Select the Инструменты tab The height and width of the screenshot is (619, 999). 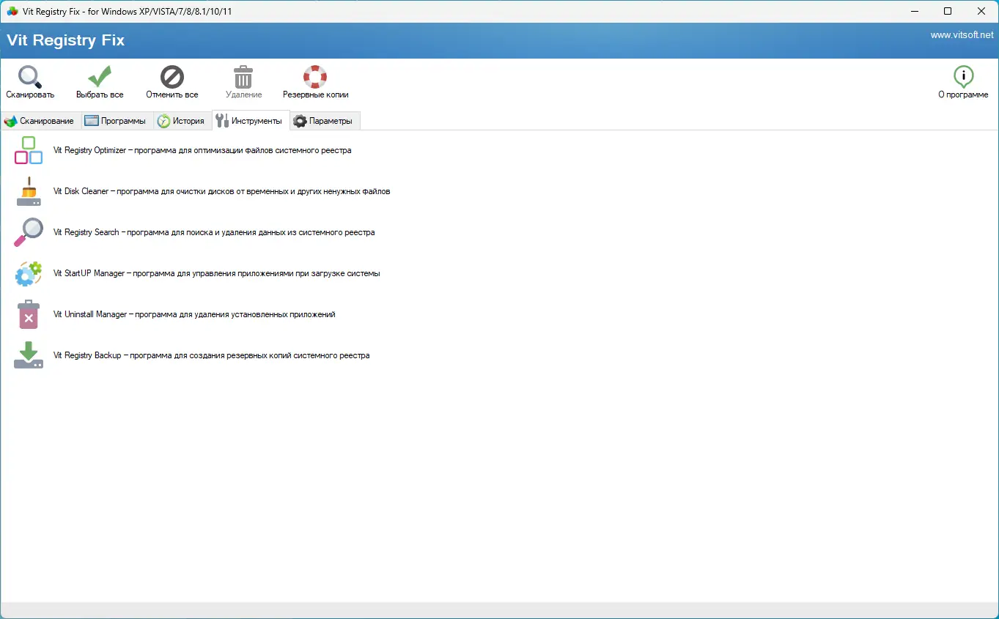[250, 121]
